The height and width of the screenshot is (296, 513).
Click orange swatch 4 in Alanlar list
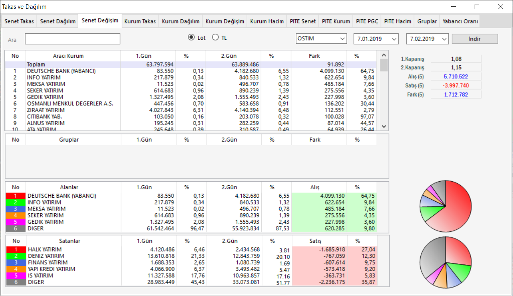[15, 215]
